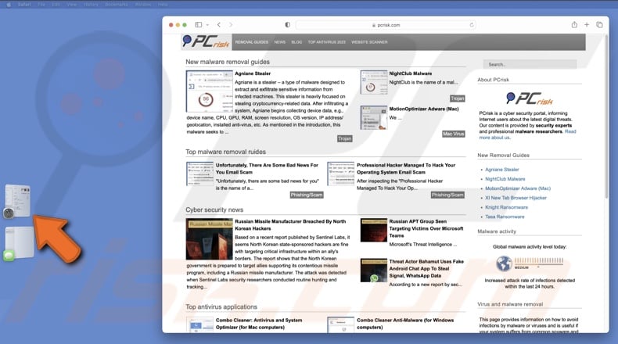Open Combo Cleaner Anti-Malware for Windows article
Viewport: 618px width, 344px height.
(x=405, y=324)
